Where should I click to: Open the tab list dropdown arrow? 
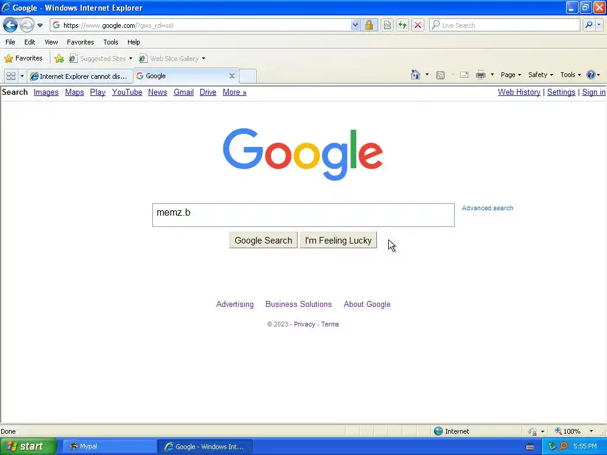(x=22, y=76)
